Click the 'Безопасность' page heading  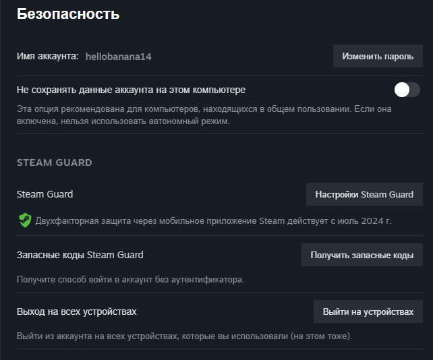68,13
